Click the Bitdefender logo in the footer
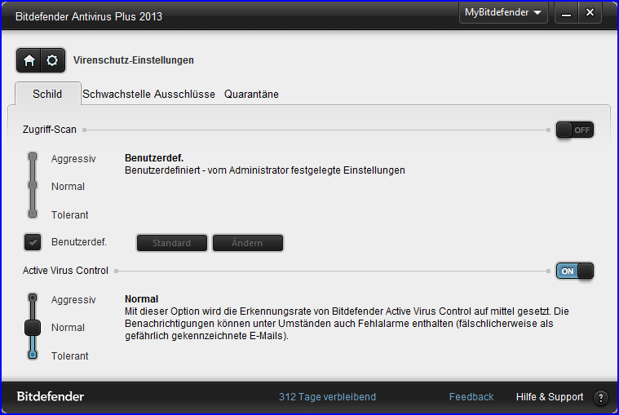This screenshot has width=619, height=415. pyautogui.click(x=51, y=396)
